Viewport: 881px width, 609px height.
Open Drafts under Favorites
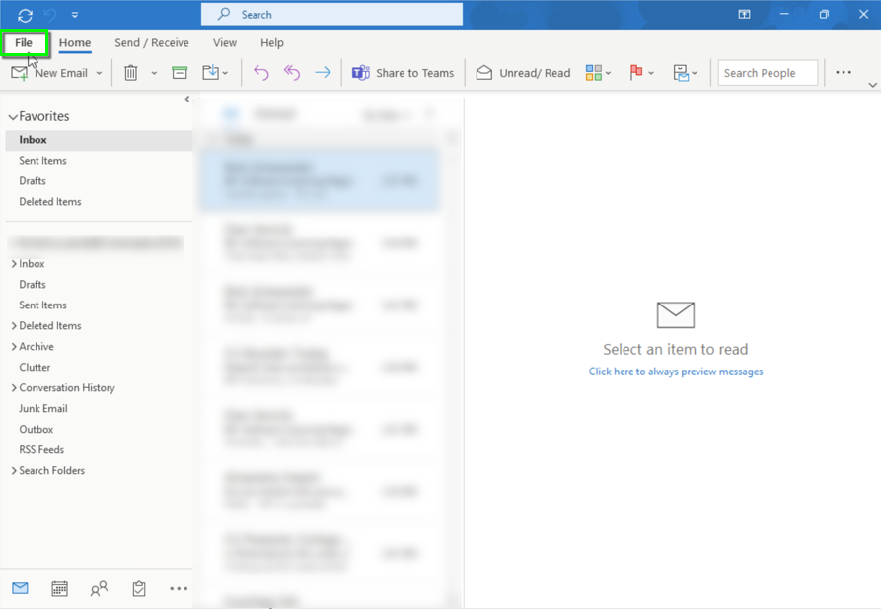[x=33, y=181]
